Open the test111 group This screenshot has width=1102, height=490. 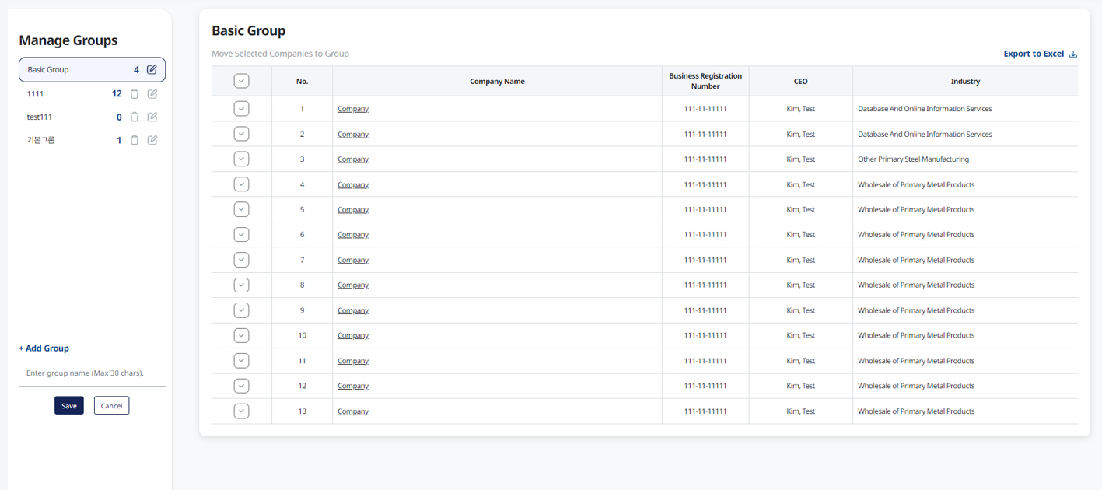coord(40,117)
